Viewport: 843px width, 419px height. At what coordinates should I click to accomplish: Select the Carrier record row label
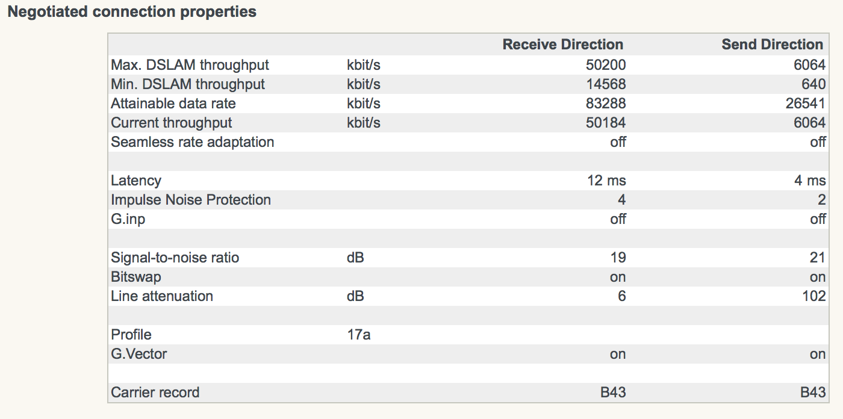click(x=155, y=393)
